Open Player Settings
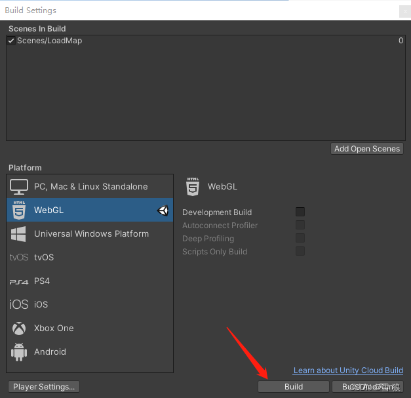This screenshot has width=411, height=398. [44, 387]
